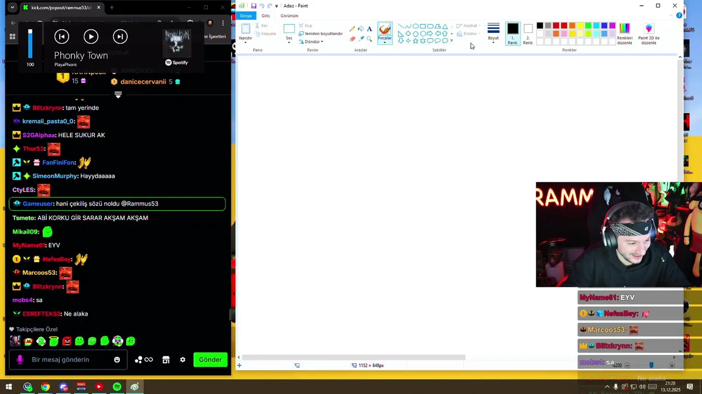
Task: Open YouTube Music from the taskbar
Action: [99, 387]
